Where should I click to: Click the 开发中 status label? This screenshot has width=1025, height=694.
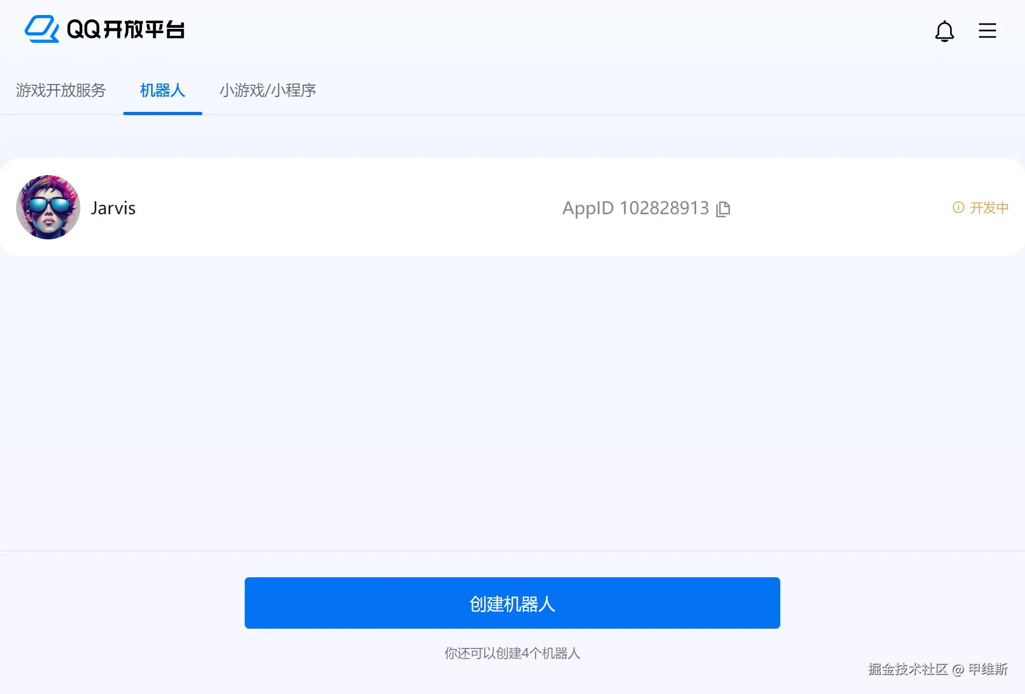tap(989, 207)
